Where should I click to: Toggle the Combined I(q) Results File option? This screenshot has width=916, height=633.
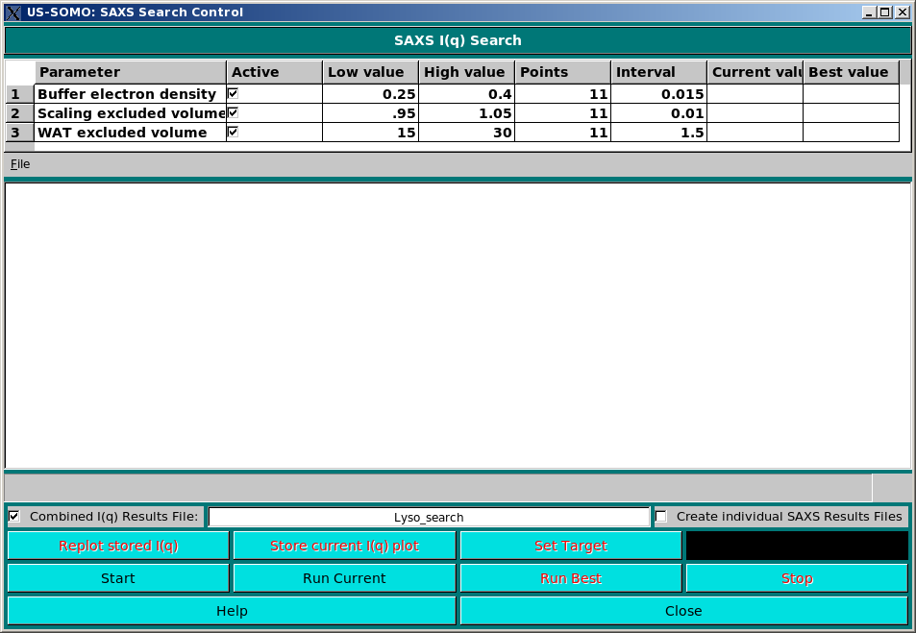pos(12,516)
